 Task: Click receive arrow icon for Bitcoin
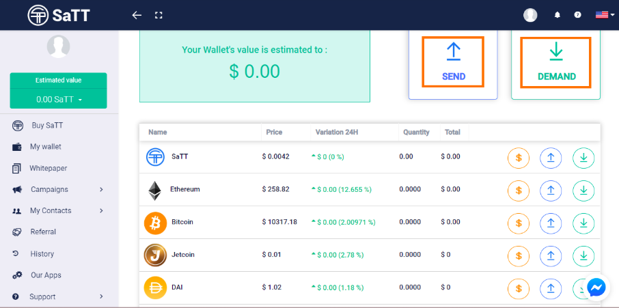coord(583,223)
